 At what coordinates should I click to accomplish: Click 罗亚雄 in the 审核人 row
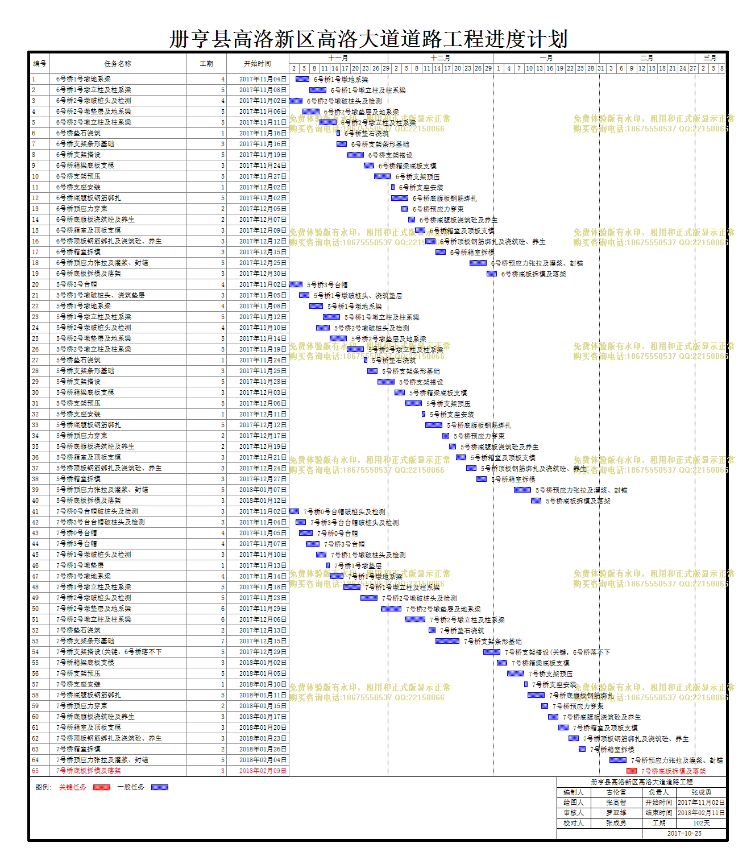(x=616, y=813)
